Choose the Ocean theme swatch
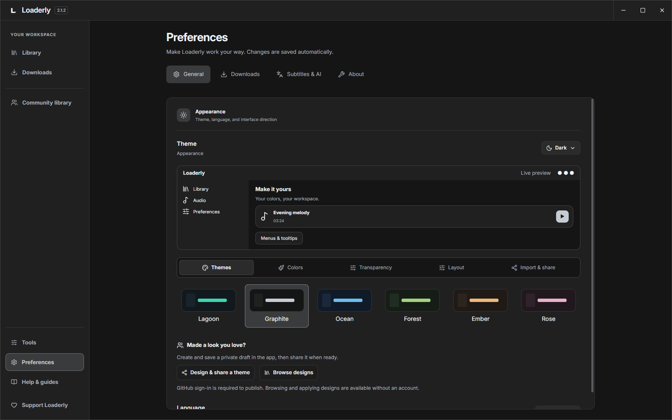 click(344, 306)
